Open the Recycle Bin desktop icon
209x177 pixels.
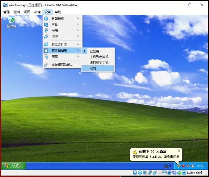coord(12,22)
